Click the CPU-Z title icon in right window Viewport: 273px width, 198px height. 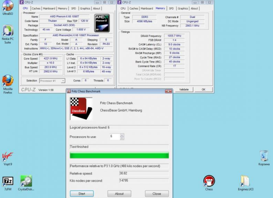(x=119, y=2)
